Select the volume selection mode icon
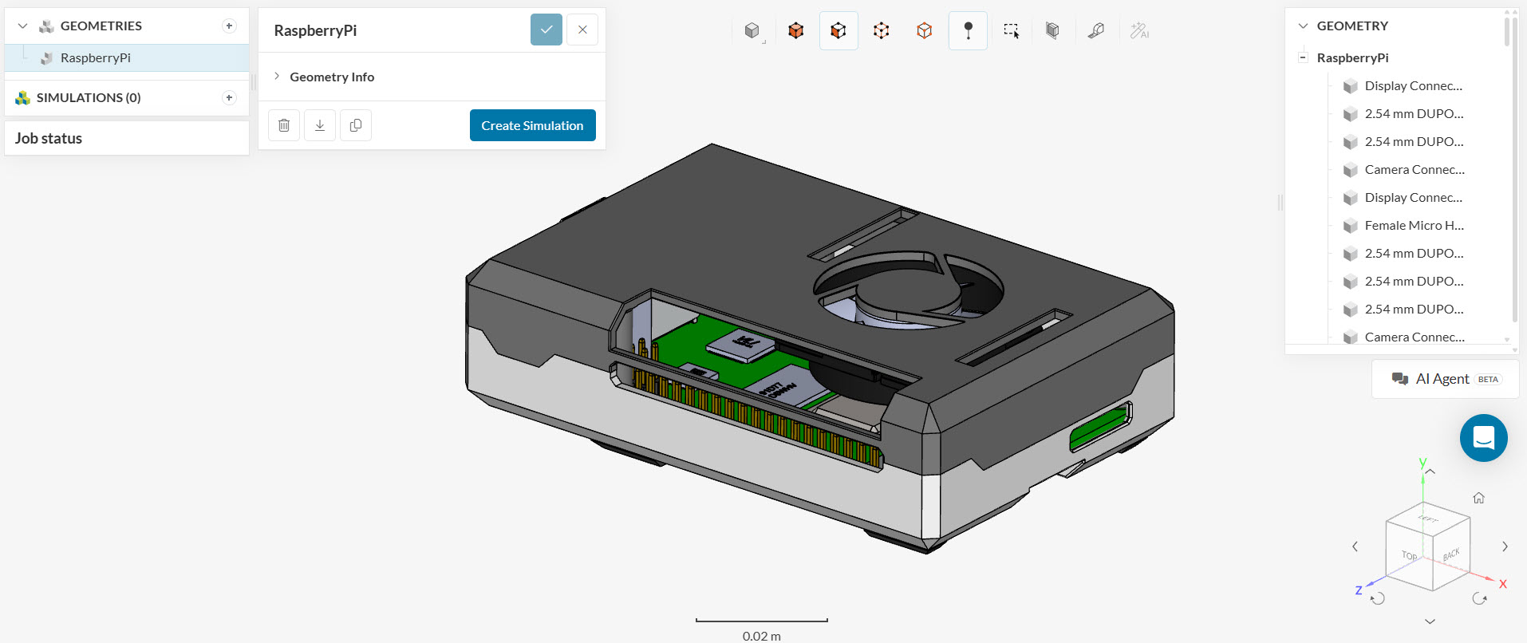This screenshot has width=1527, height=643. coord(795,31)
